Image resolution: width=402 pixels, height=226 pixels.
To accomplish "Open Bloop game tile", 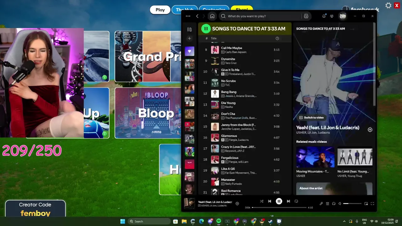I will [x=148, y=113].
